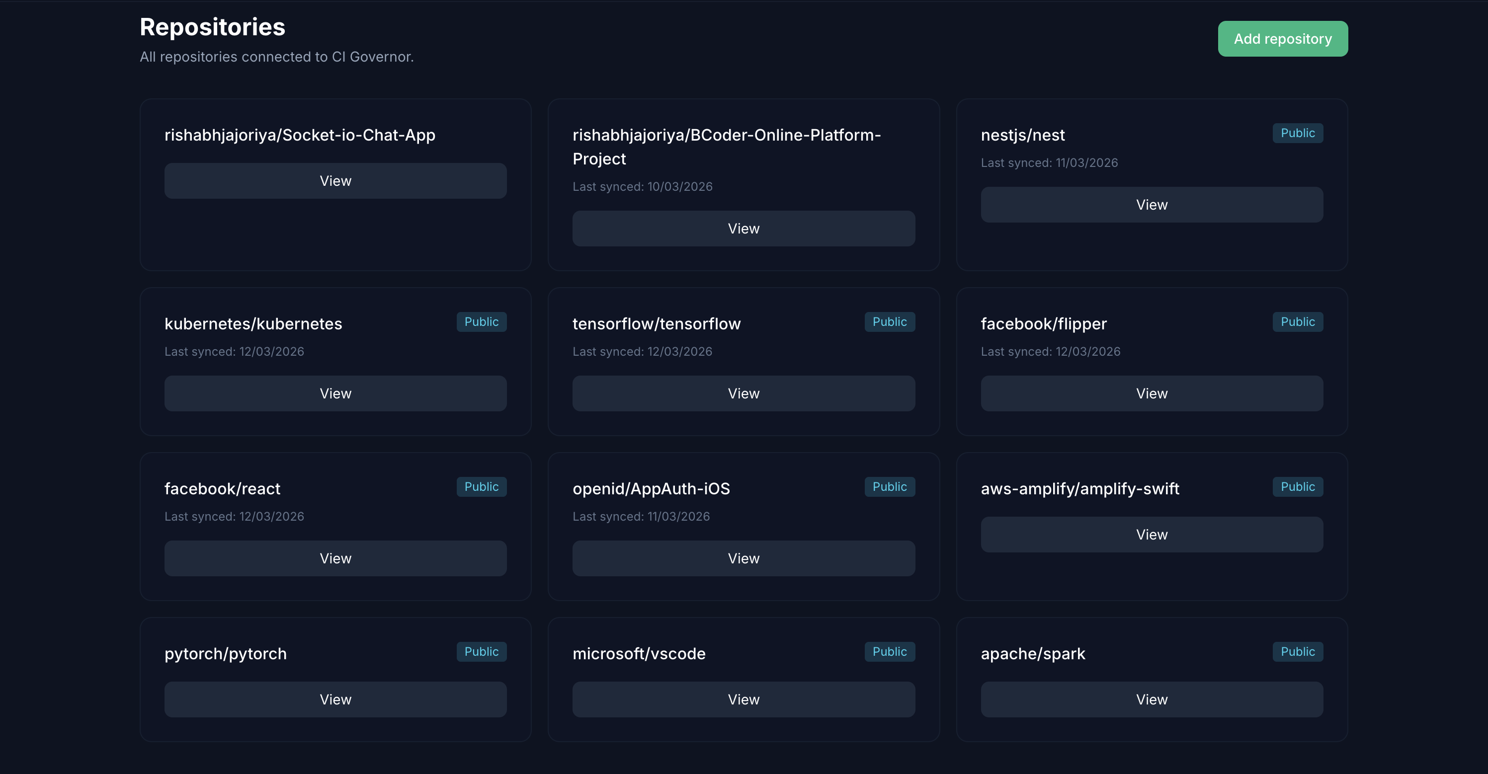This screenshot has width=1488, height=774.
Task: Click the Repositories page heading
Action: [x=213, y=27]
